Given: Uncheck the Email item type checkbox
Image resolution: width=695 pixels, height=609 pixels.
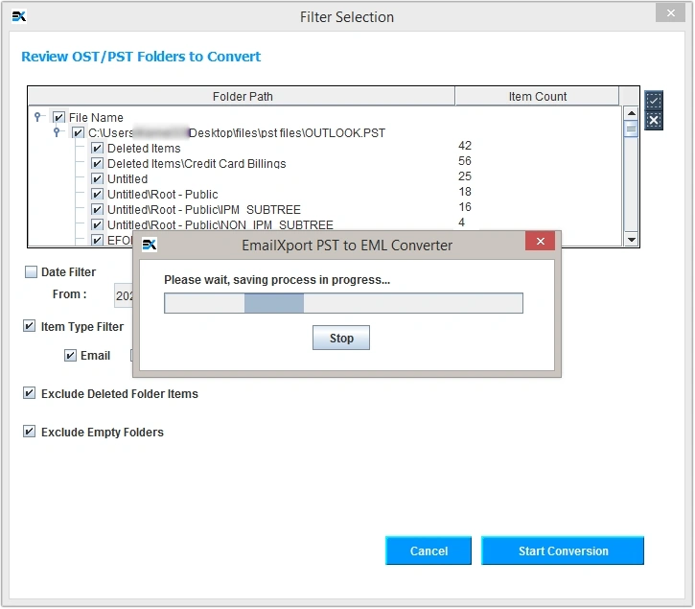Looking at the screenshot, I should 70,355.
